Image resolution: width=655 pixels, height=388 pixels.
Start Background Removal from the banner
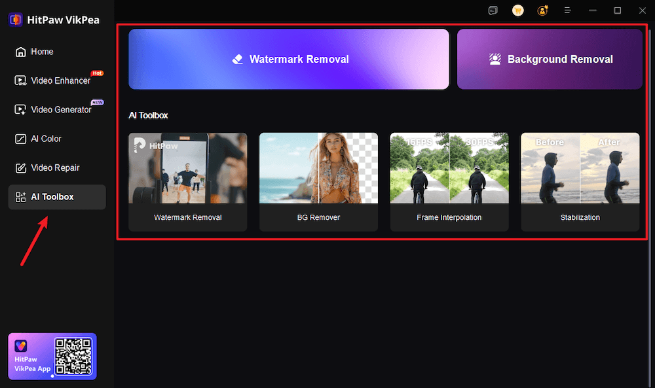550,59
